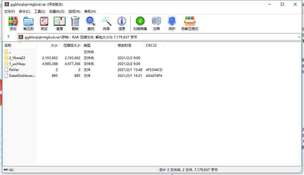Select the 1_uwYAqu folder icon
This screenshot has height=175, width=304.
(x=6, y=64)
